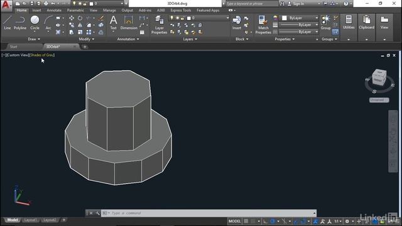Screen dimensions: 402x226
Task: Click the Table icon in Annotation panel
Action: 142,32
